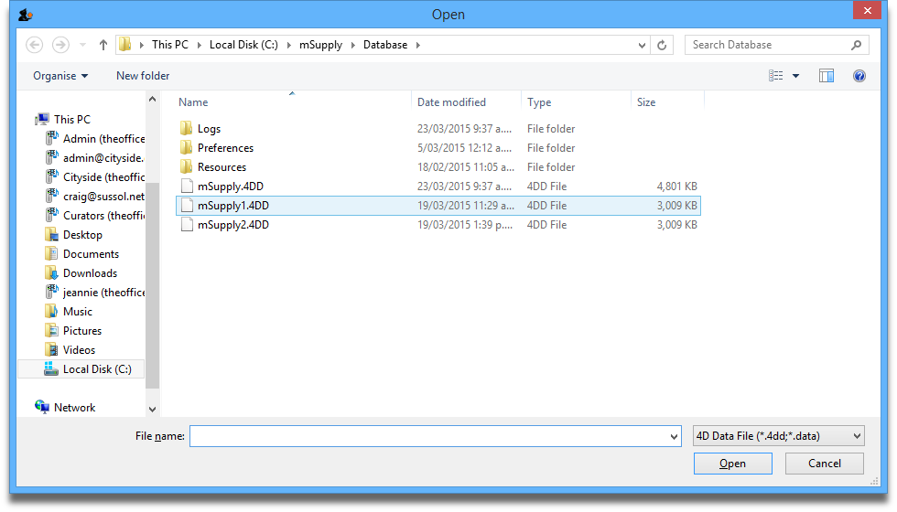Toggle the preview pane icon

[827, 76]
